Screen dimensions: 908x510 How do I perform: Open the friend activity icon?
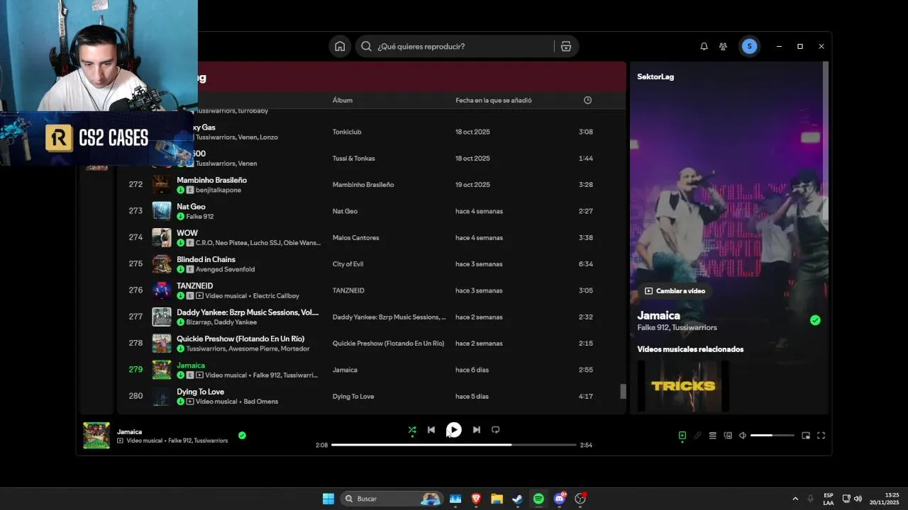pyautogui.click(x=723, y=46)
